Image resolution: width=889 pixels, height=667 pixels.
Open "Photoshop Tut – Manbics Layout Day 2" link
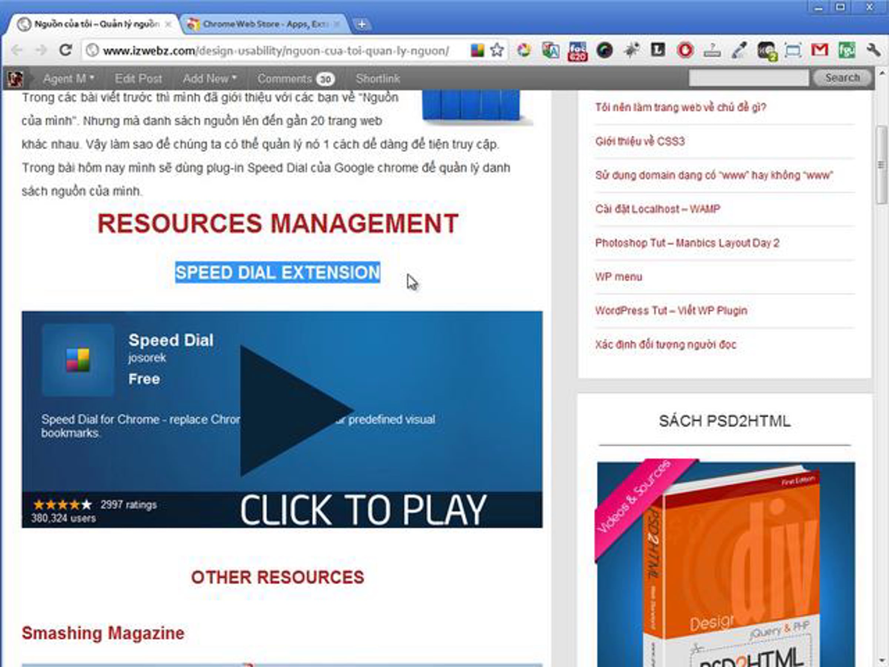(x=687, y=243)
